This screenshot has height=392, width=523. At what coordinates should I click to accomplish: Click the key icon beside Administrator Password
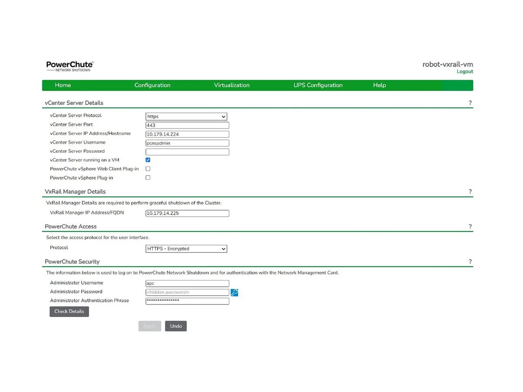tap(234, 292)
